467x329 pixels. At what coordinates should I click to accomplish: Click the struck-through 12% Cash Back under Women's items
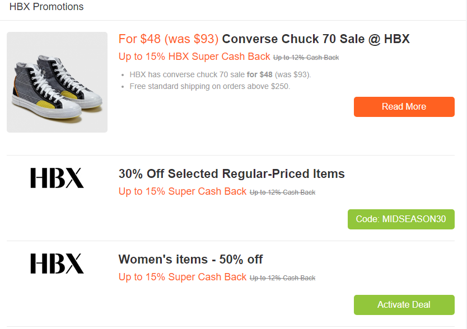[282, 278]
